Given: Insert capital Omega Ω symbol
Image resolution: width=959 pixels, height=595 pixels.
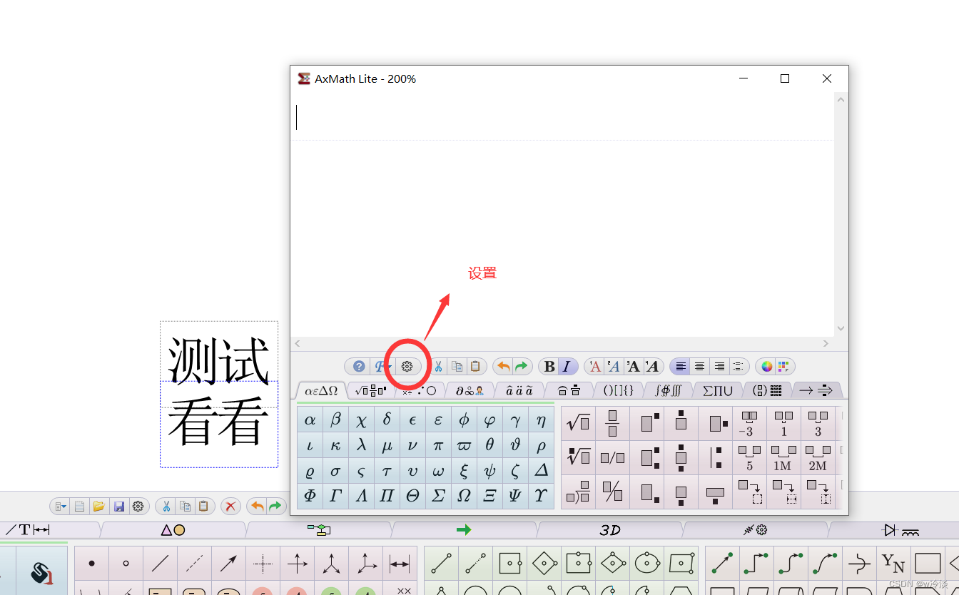Looking at the screenshot, I should [464, 495].
